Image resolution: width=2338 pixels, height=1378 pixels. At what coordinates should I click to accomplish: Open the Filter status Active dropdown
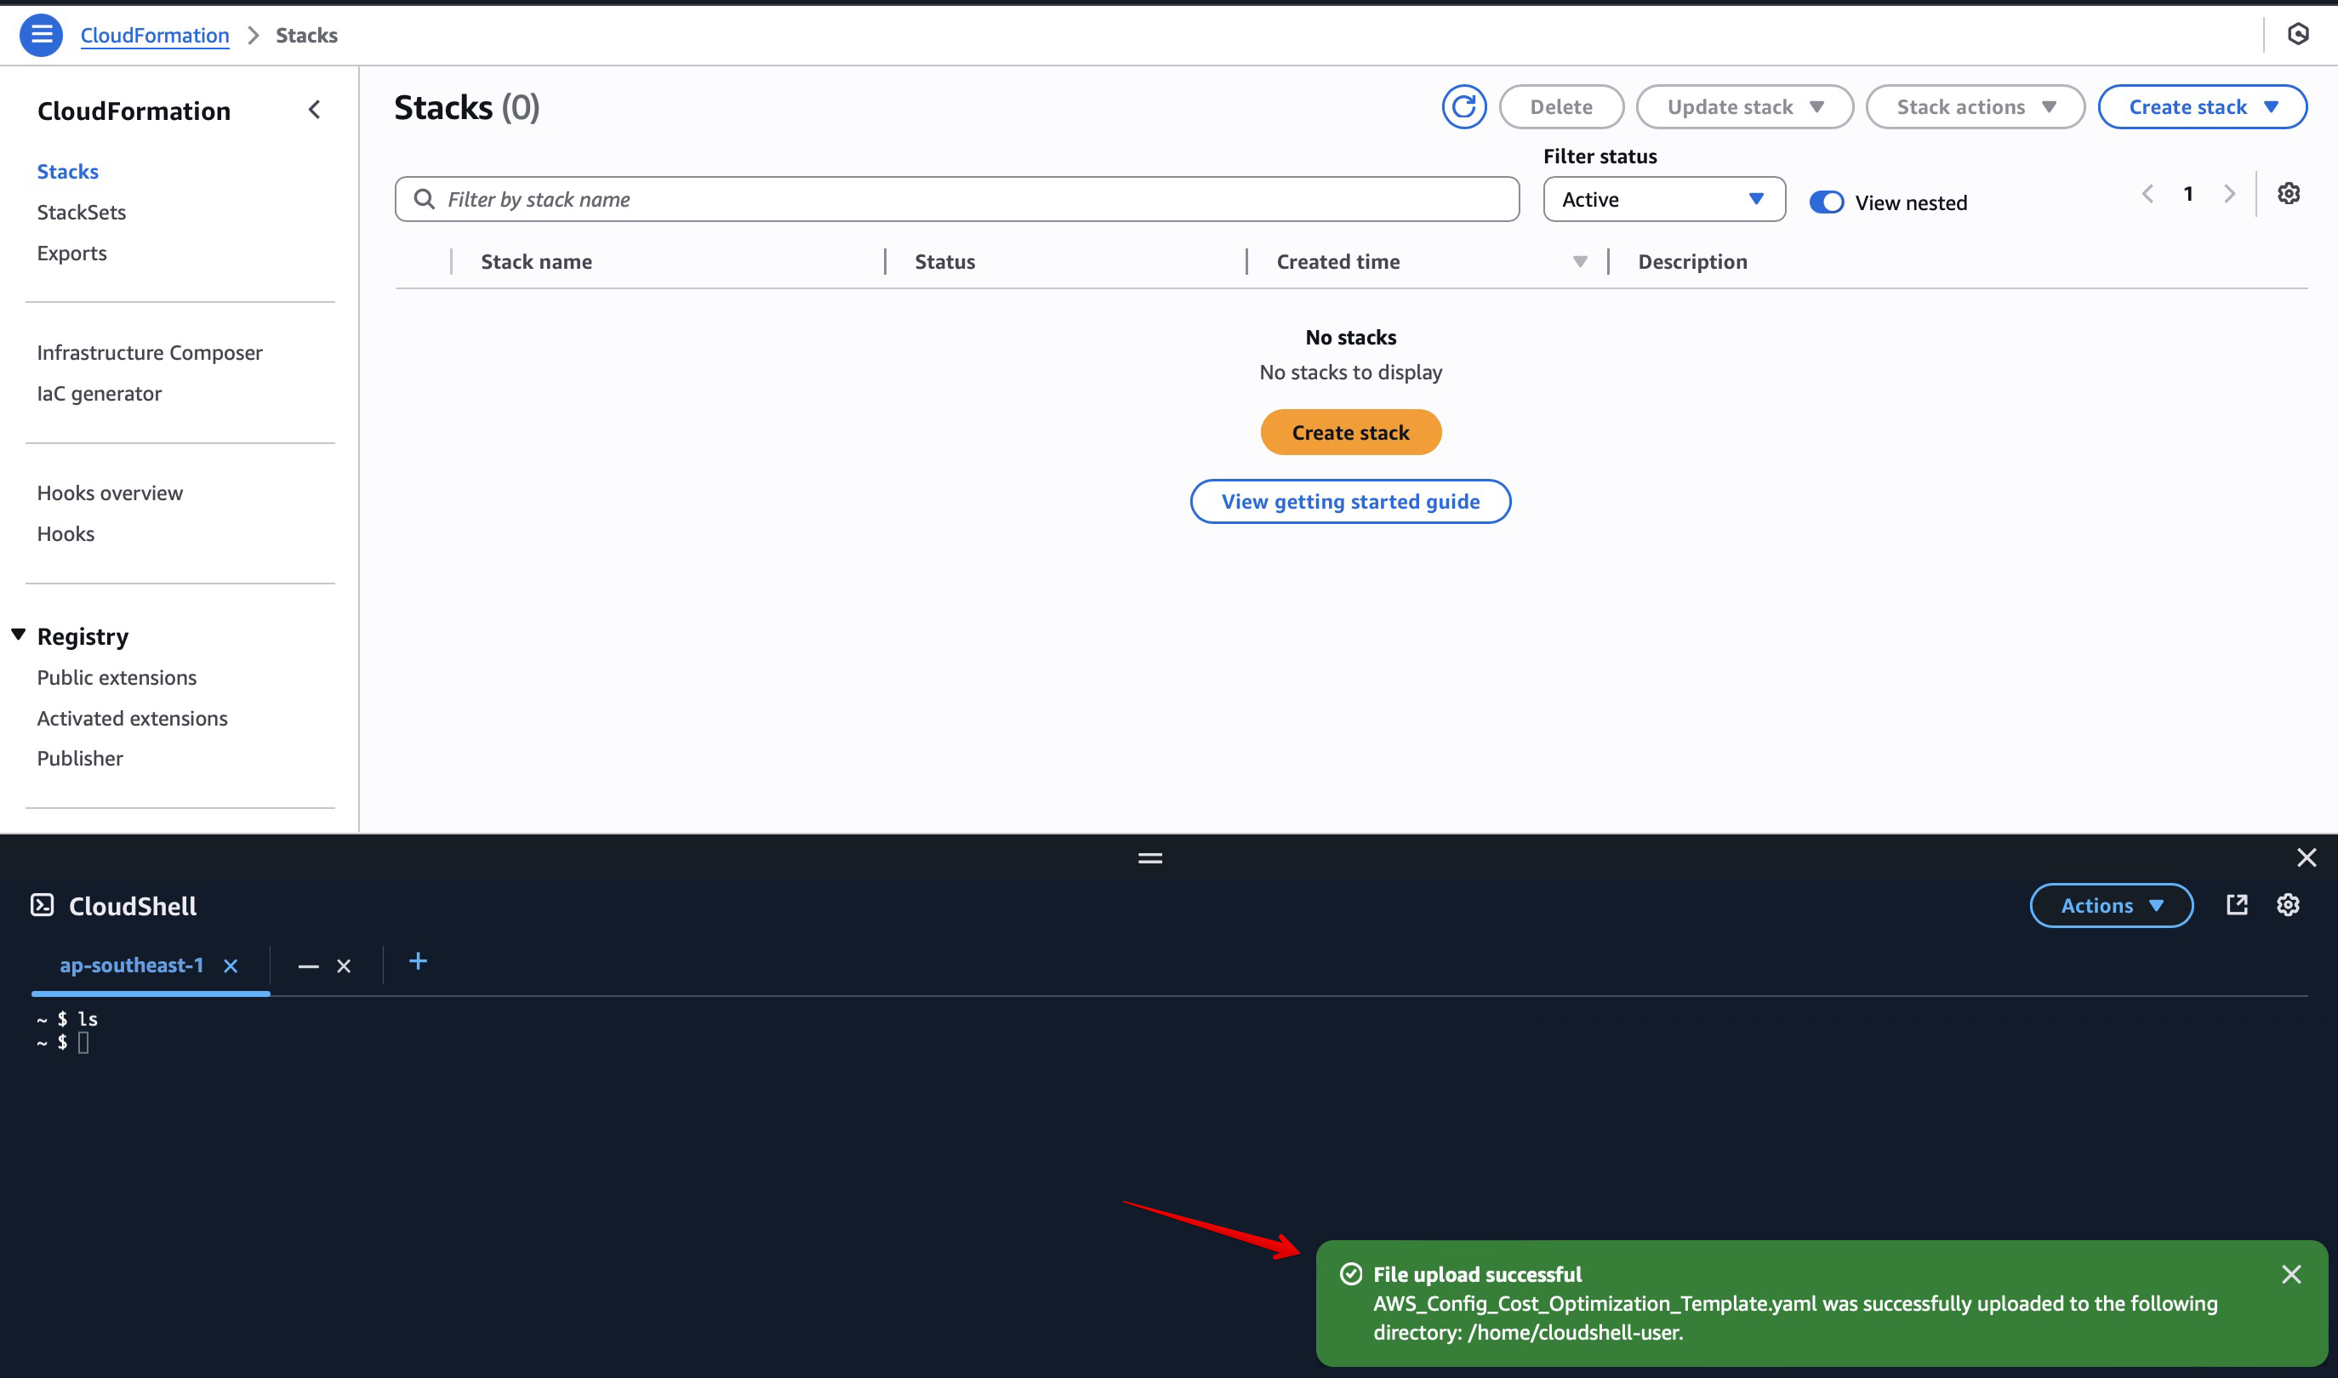[1663, 200]
